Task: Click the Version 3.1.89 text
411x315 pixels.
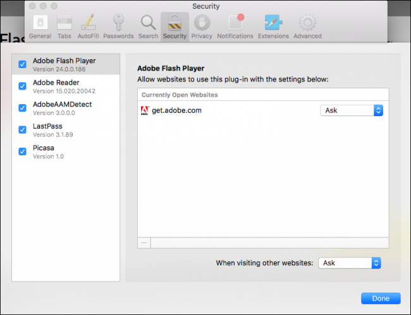Action: 52,134
